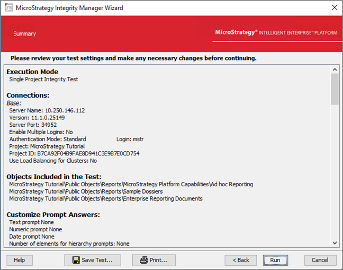Click the scrollbar down arrow in summary panel
Screen dimensions: 343x270
click(x=335, y=242)
